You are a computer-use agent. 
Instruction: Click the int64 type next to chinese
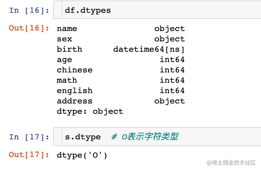click(x=172, y=70)
